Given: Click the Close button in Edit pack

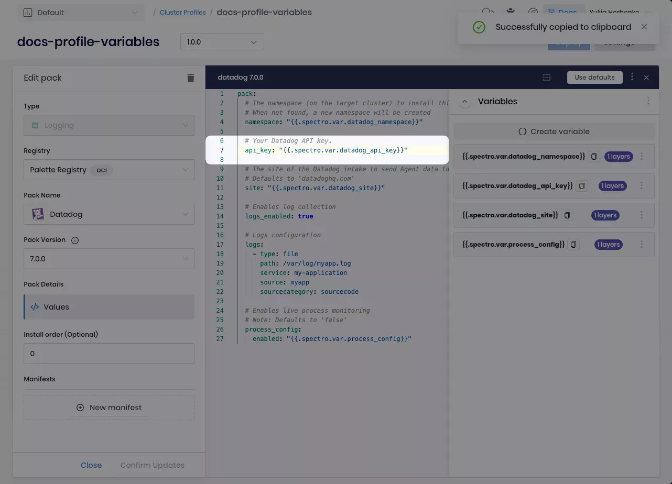Looking at the screenshot, I should tap(91, 465).
